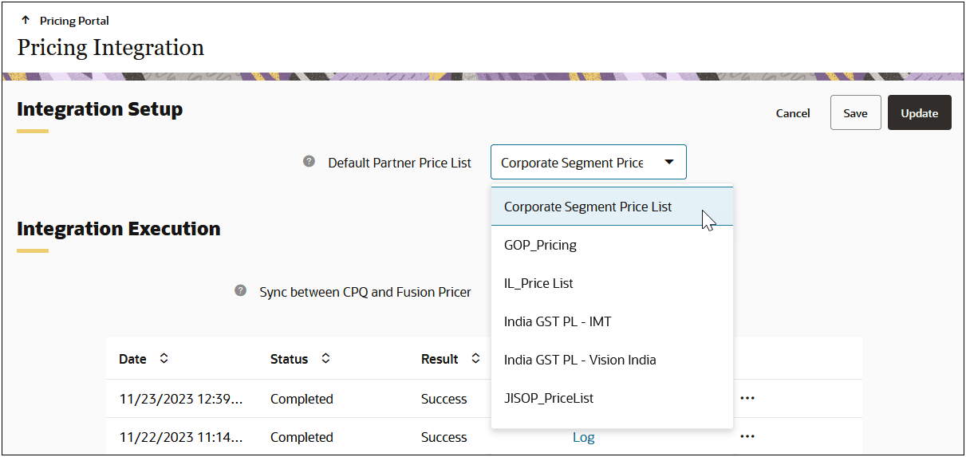Click the Cancel button

[x=793, y=113]
